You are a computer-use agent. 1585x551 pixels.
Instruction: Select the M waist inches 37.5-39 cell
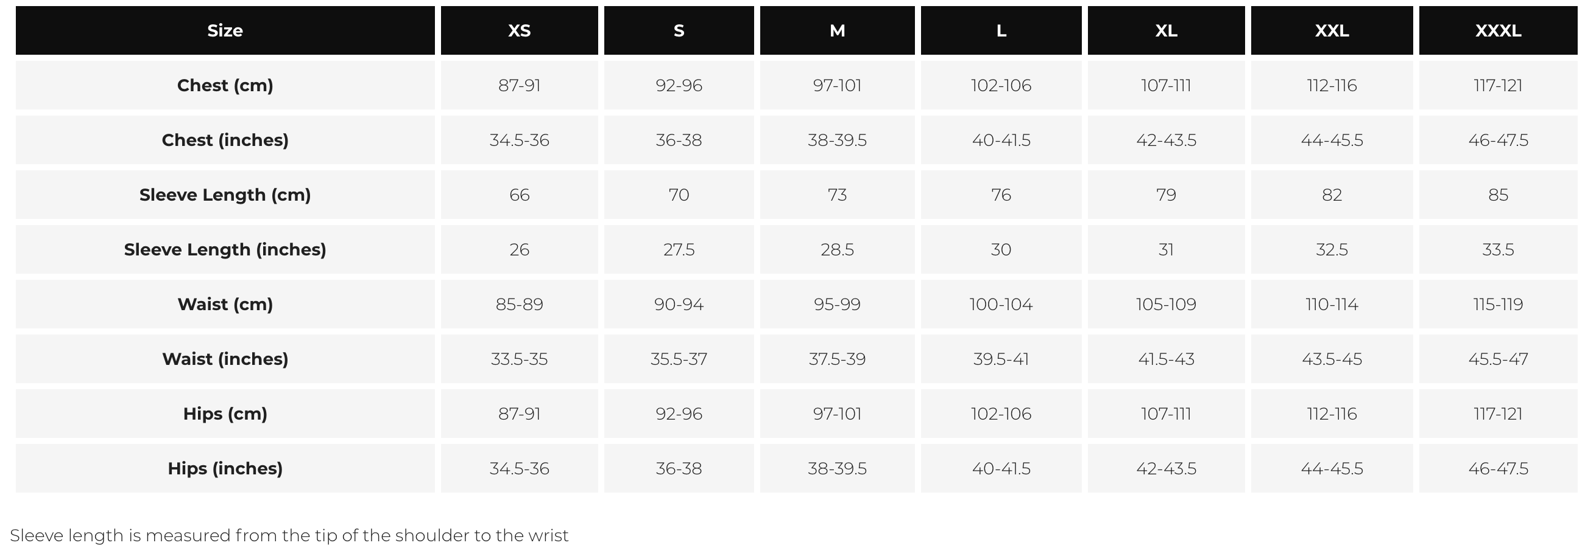837,359
